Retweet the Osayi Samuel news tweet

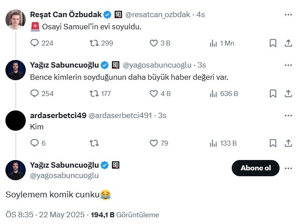94,43
